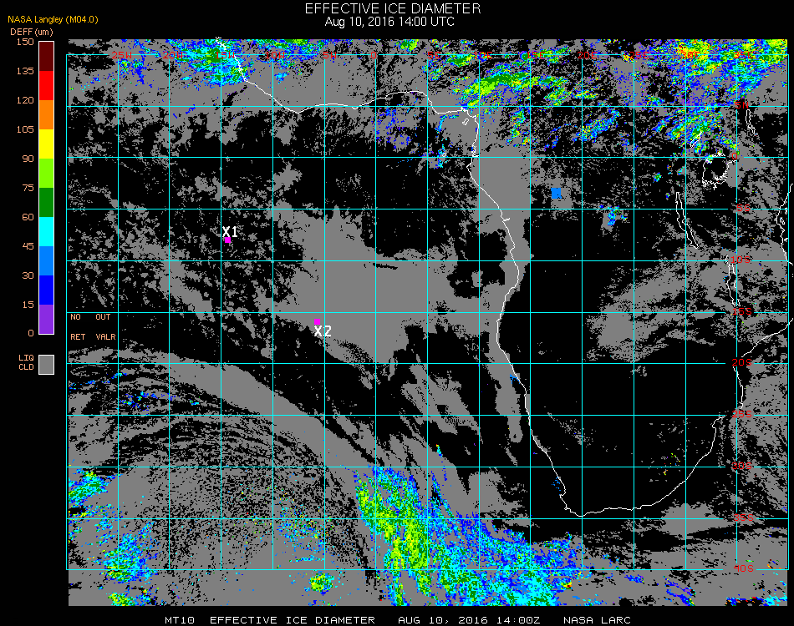Select the dark blue 15-30 legend swatch
Viewport: 794px width, 626px height.
point(47,290)
